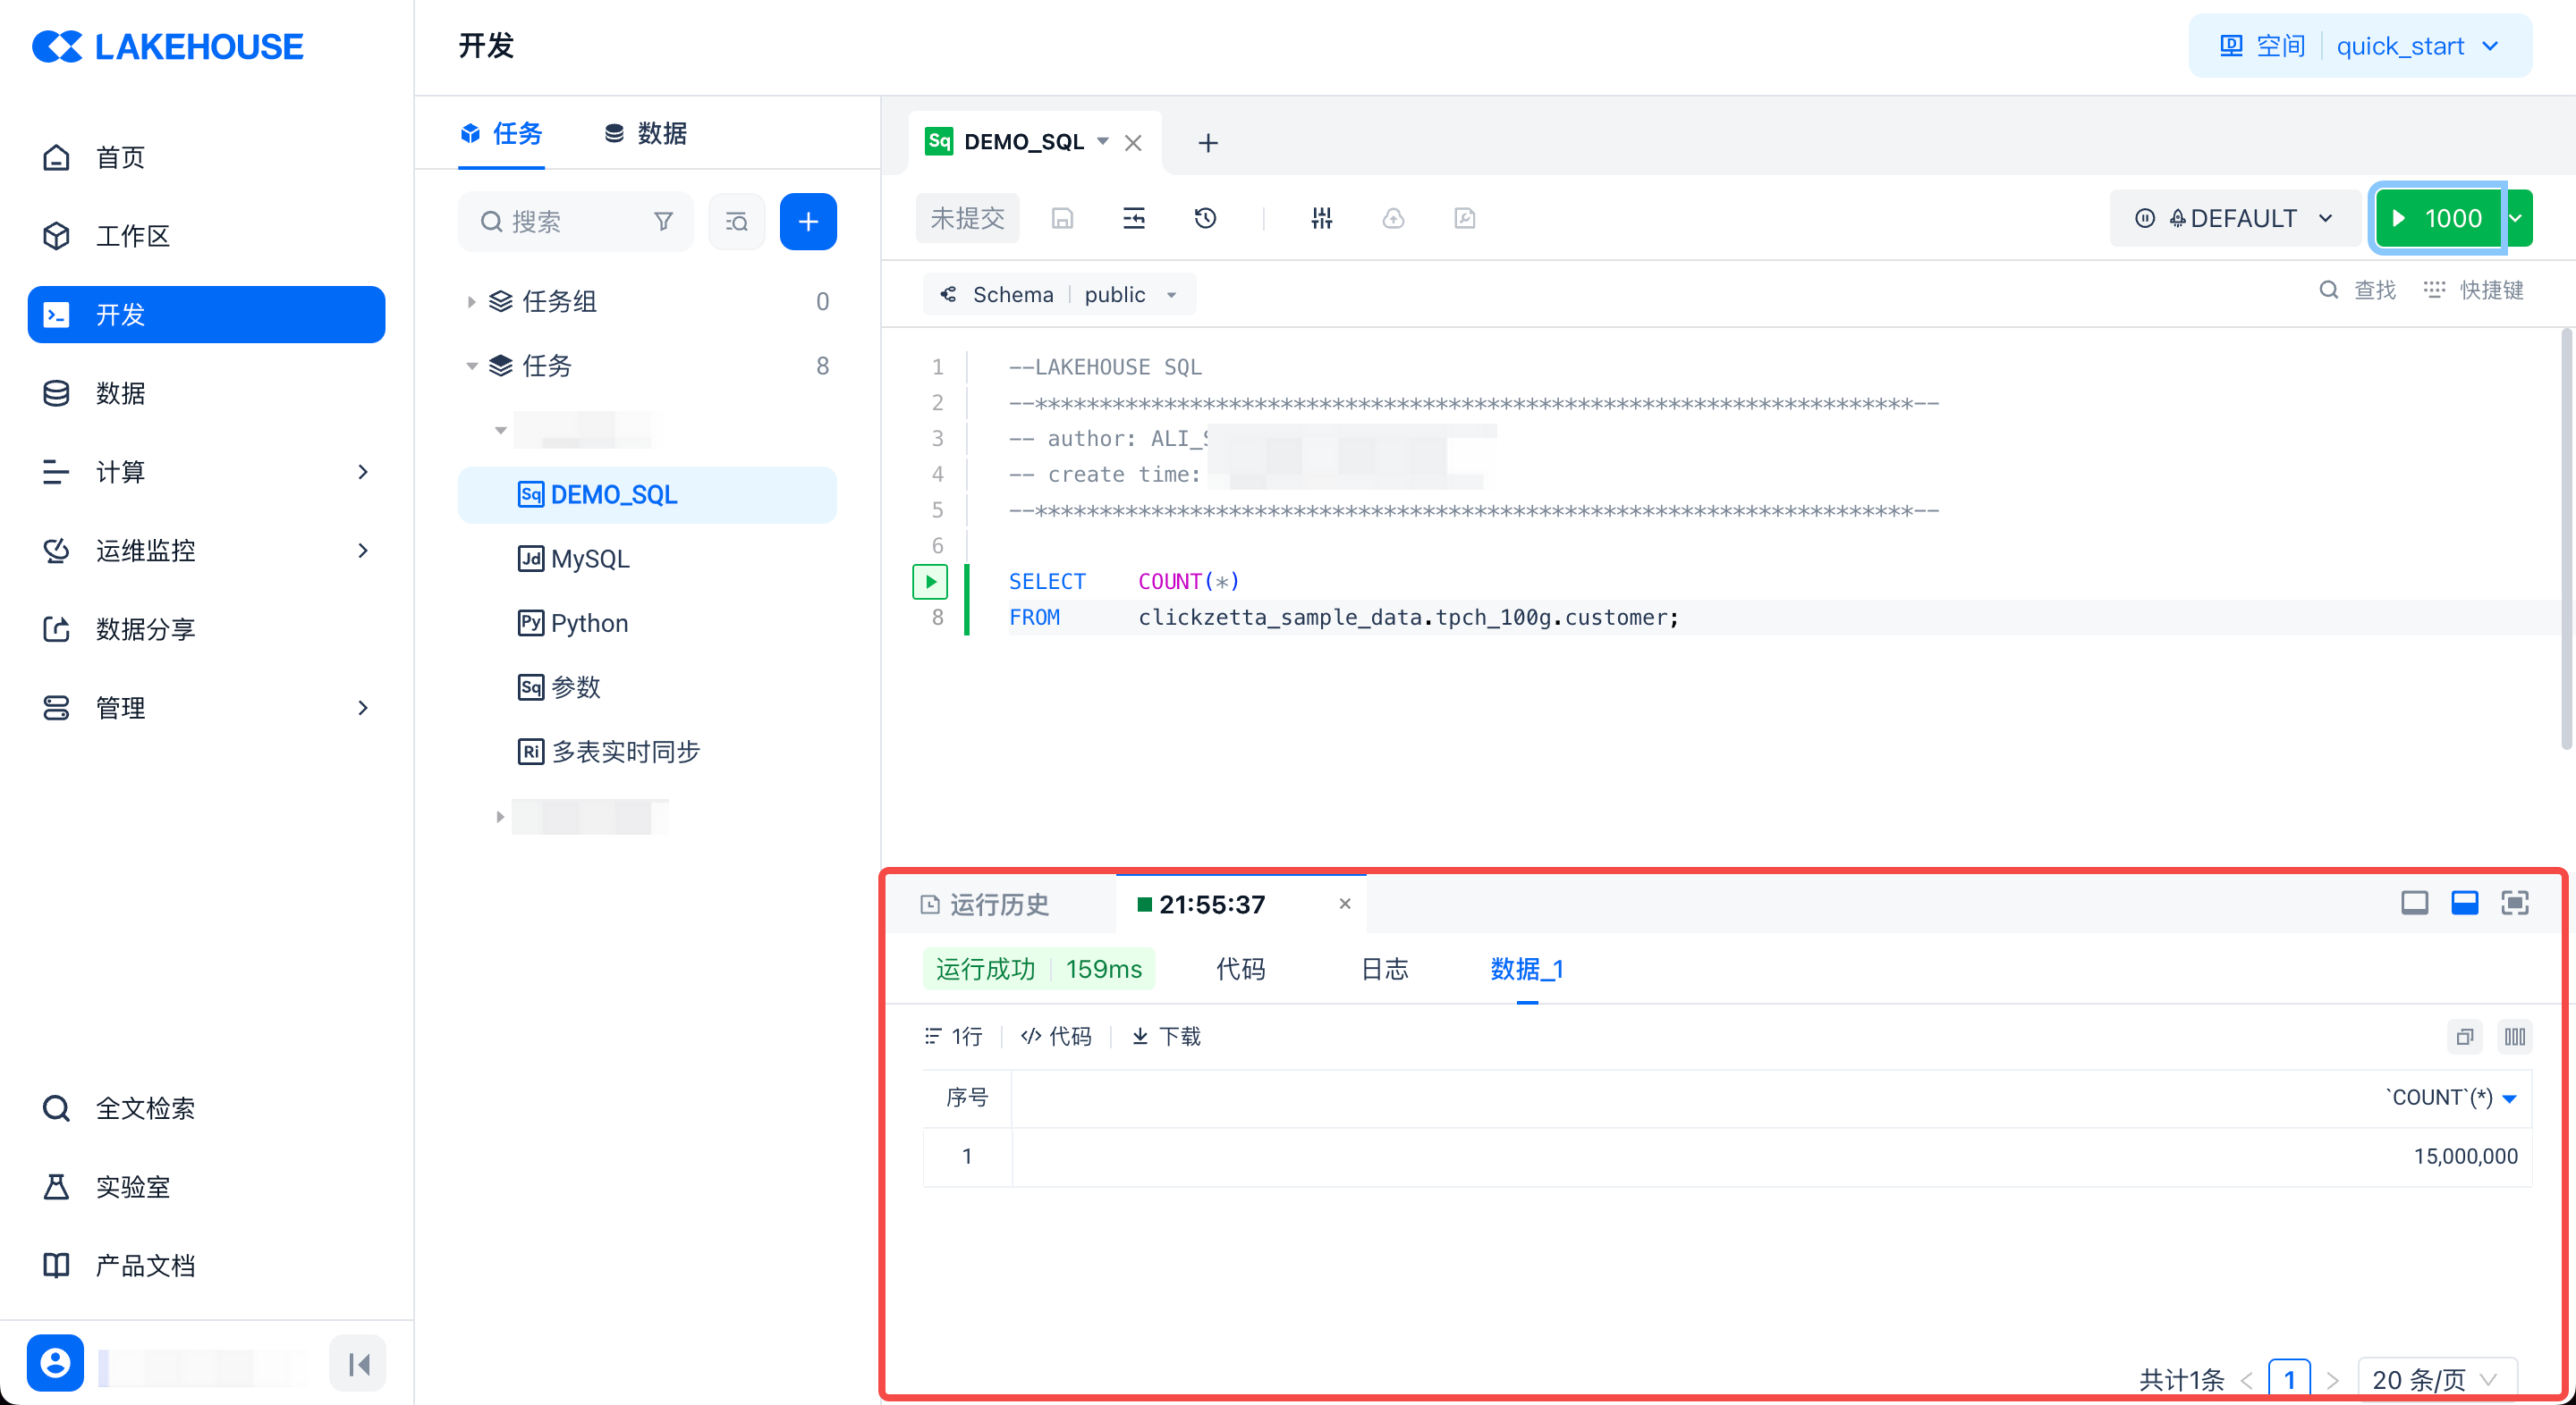The width and height of the screenshot is (2576, 1405).
Task: Expand the 任务组 tree node
Action: 471,301
